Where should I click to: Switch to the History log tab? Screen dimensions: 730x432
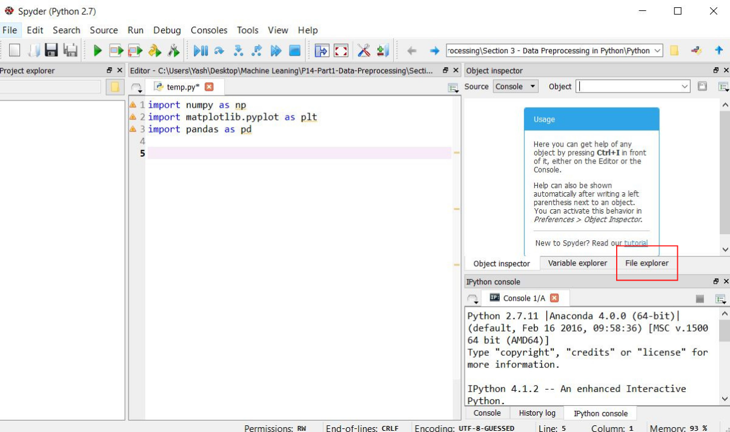click(x=537, y=413)
